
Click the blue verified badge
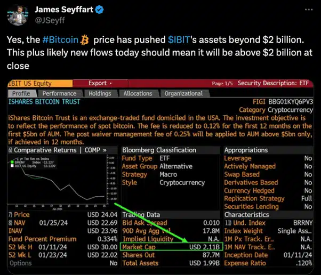pos(100,10)
